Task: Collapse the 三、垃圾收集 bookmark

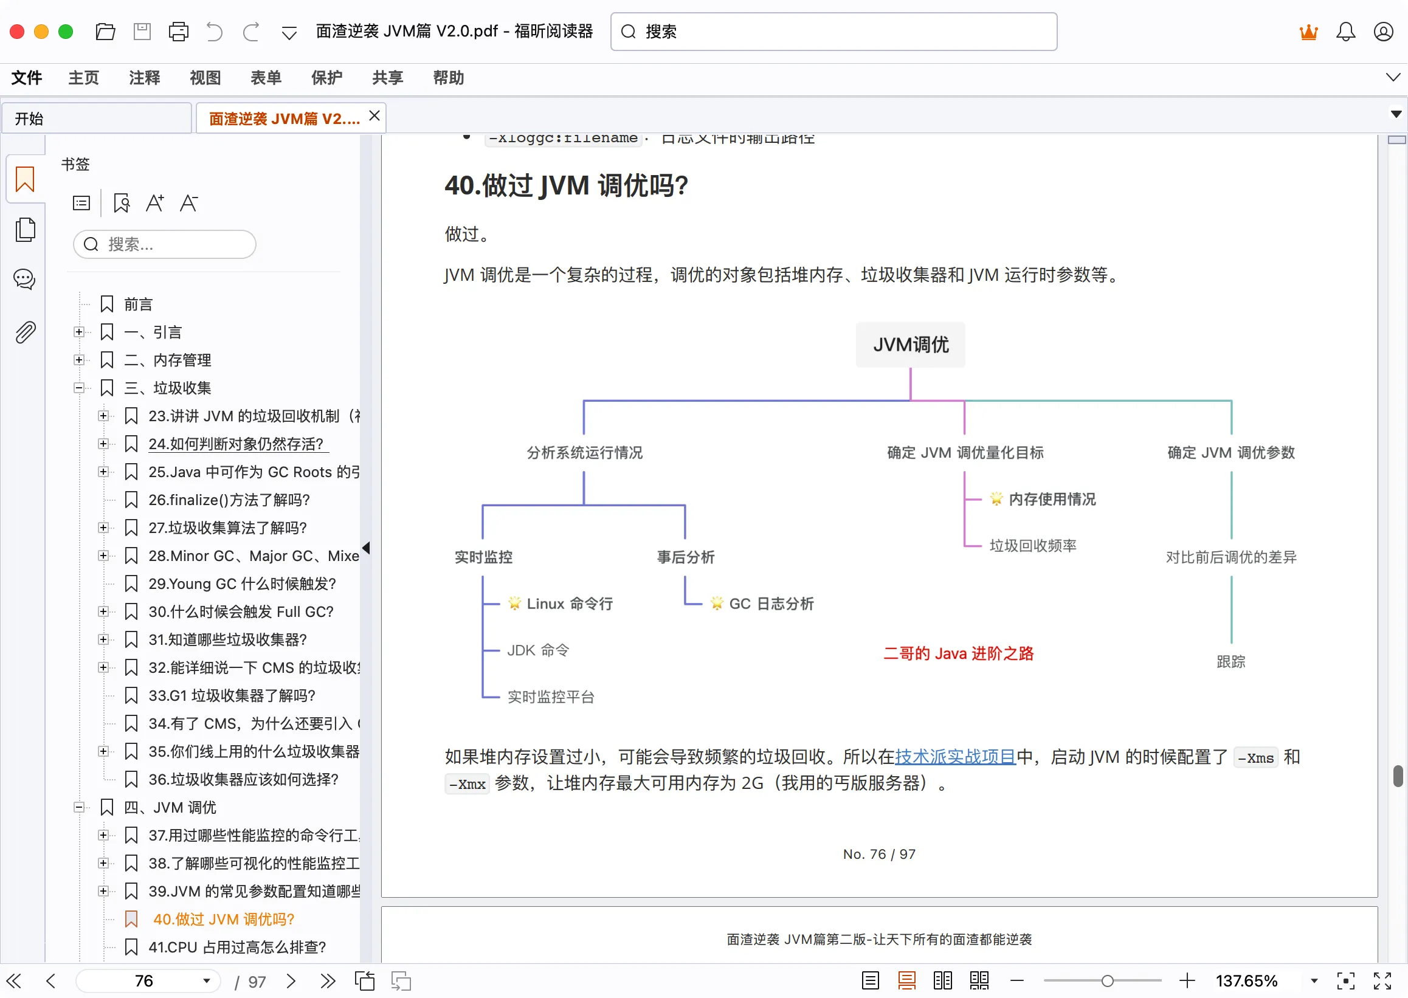Action: pos(78,388)
